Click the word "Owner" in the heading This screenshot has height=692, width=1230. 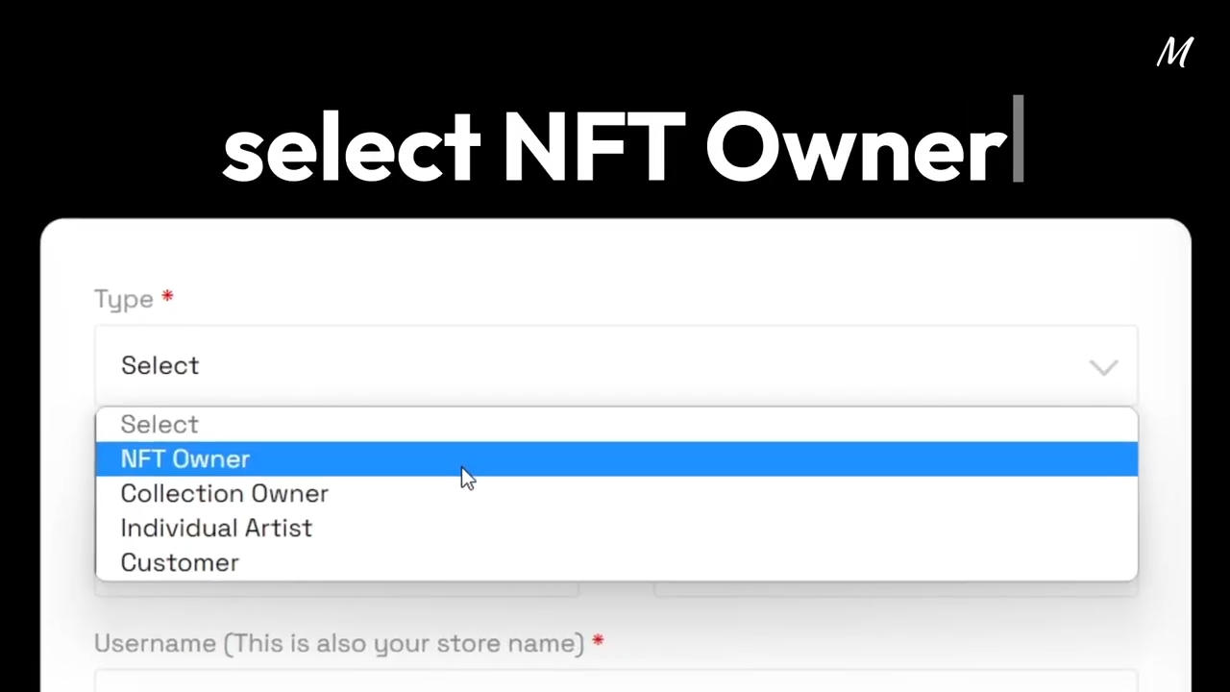pyautogui.click(x=855, y=148)
